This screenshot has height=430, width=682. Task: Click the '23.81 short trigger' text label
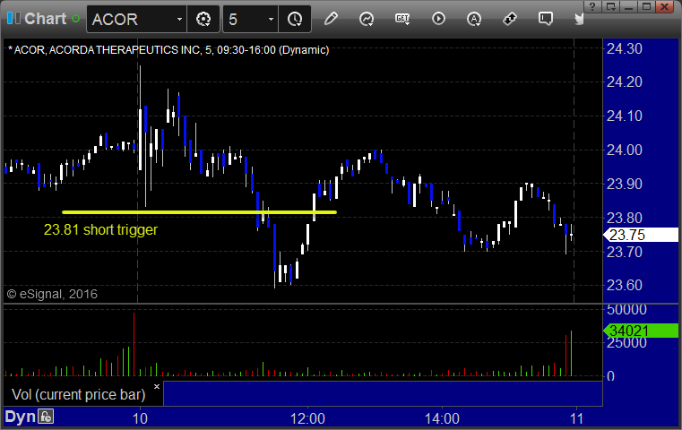[x=100, y=229]
